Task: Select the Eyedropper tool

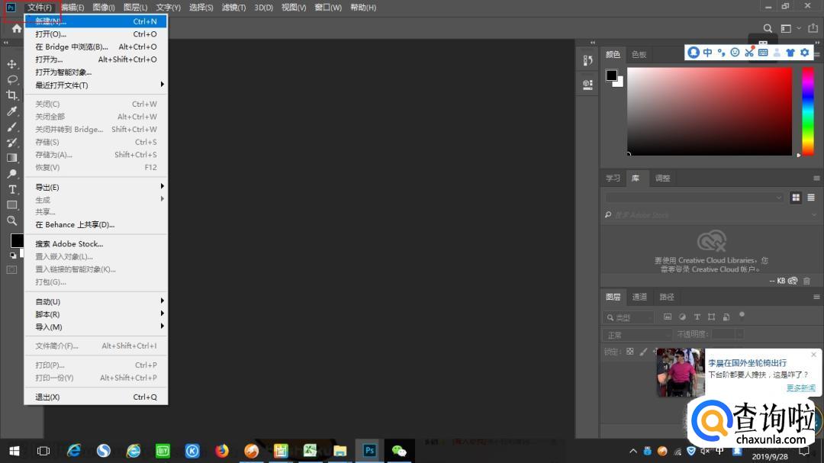Action: click(x=11, y=111)
